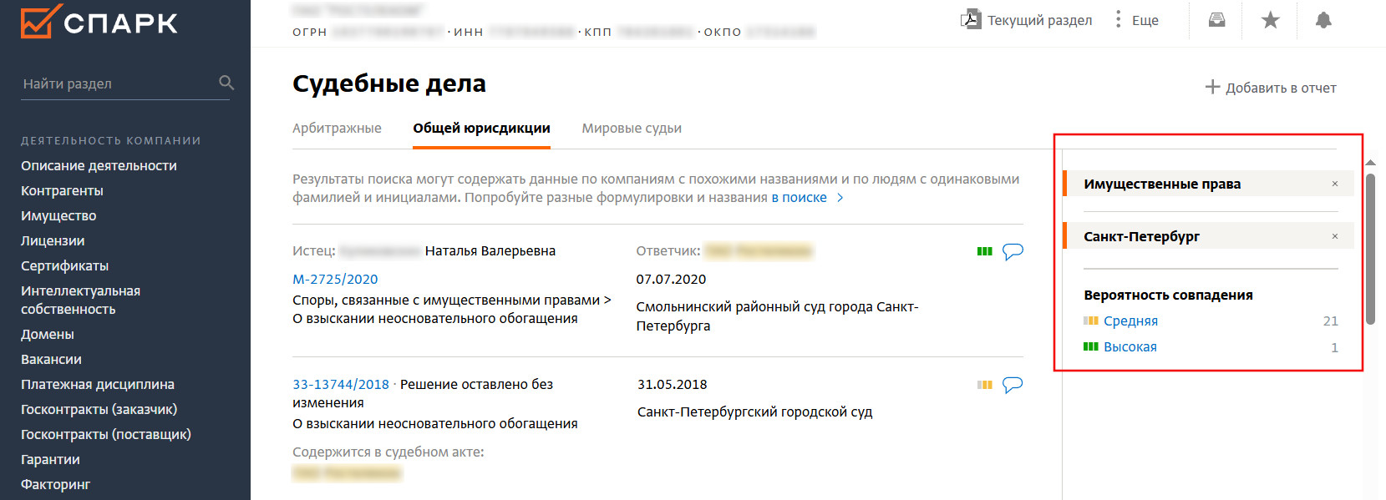Screen dimensions: 1386x500
Task: Click Добавить в отчет button
Action: tap(1271, 88)
